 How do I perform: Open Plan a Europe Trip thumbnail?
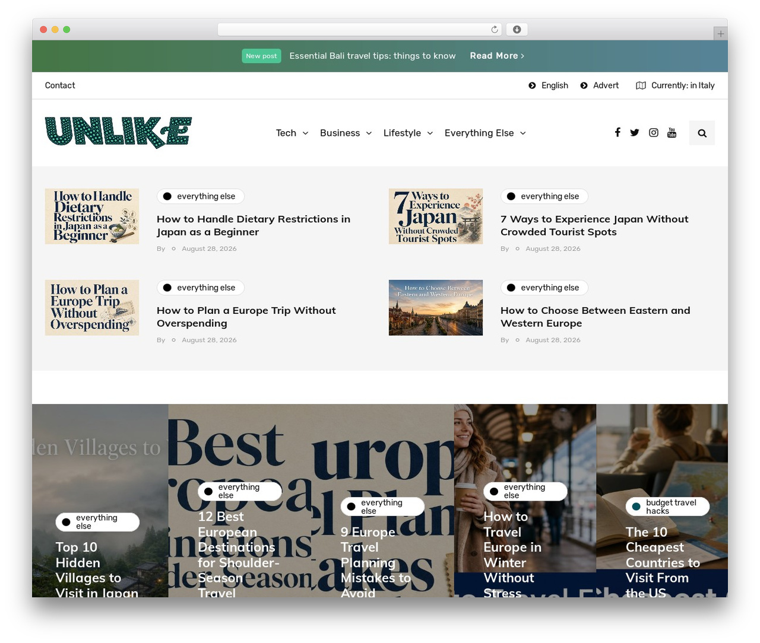[x=92, y=308]
